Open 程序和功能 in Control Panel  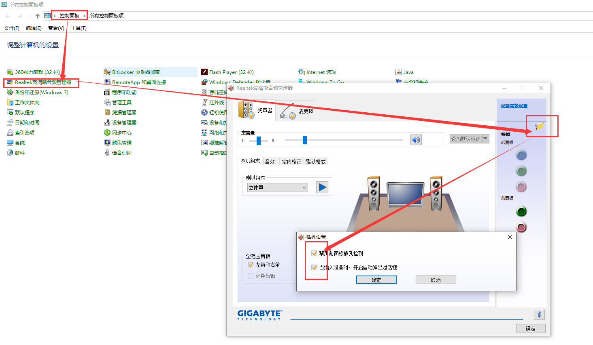120,93
